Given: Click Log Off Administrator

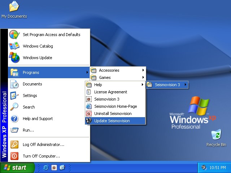Looking at the screenshot, I should pyautogui.click(x=43, y=145).
